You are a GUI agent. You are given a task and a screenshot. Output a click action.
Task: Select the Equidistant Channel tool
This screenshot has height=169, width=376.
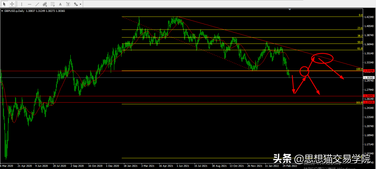[x=45, y=4]
